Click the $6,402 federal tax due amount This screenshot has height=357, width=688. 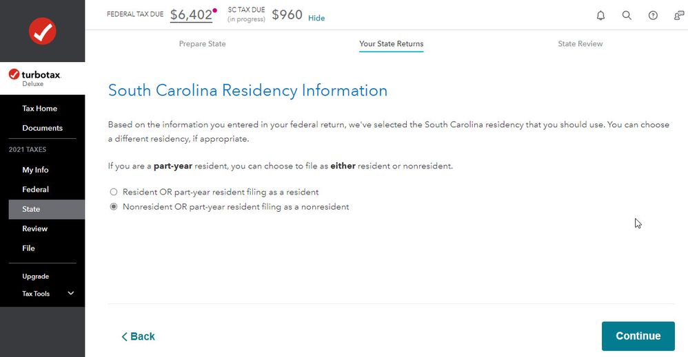[192, 14]
